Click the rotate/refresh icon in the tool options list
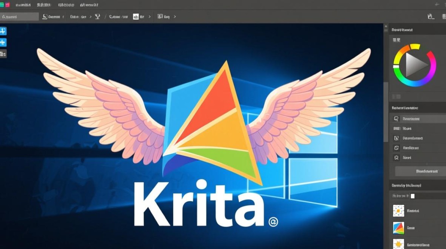This screenshot has width=446, height=249. point(397,148)
